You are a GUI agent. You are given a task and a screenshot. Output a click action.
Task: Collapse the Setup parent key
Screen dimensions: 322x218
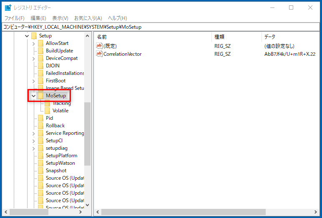click(x=27, y=36)
